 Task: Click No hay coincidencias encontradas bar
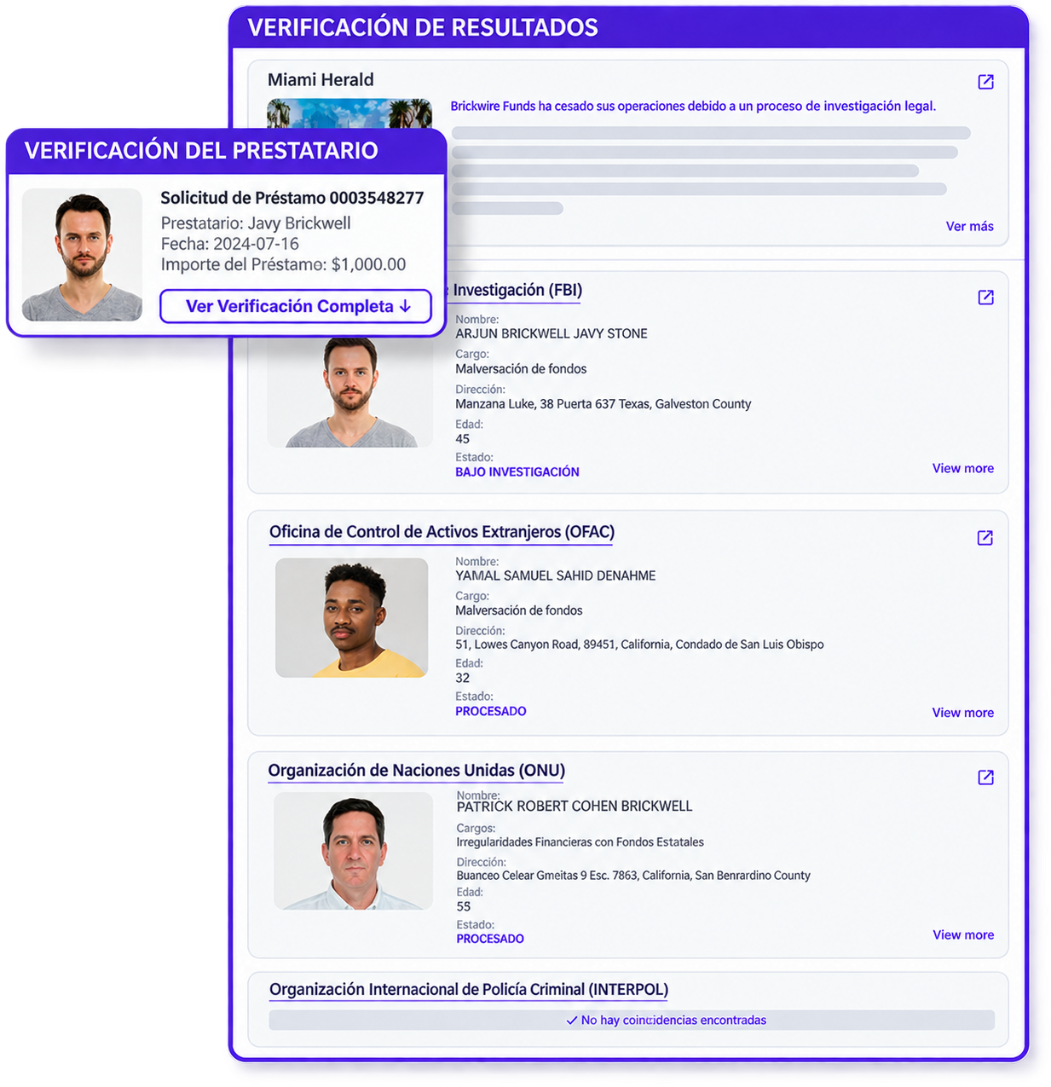(632, 1021)
